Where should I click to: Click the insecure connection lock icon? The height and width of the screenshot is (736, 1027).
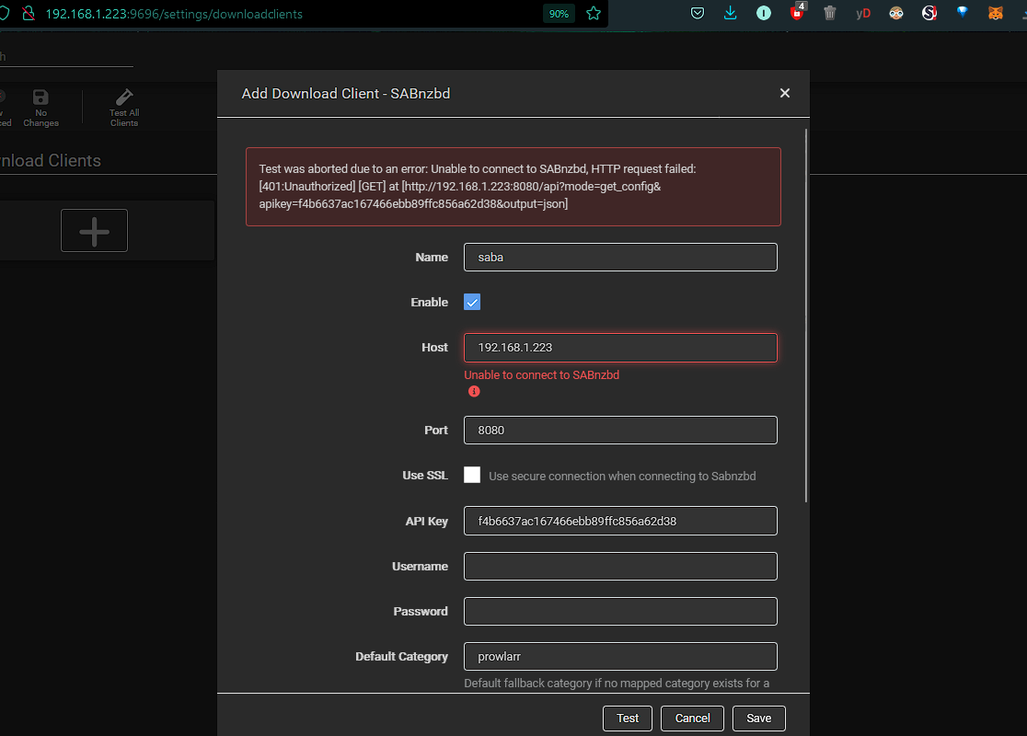[x=29, y=13]
